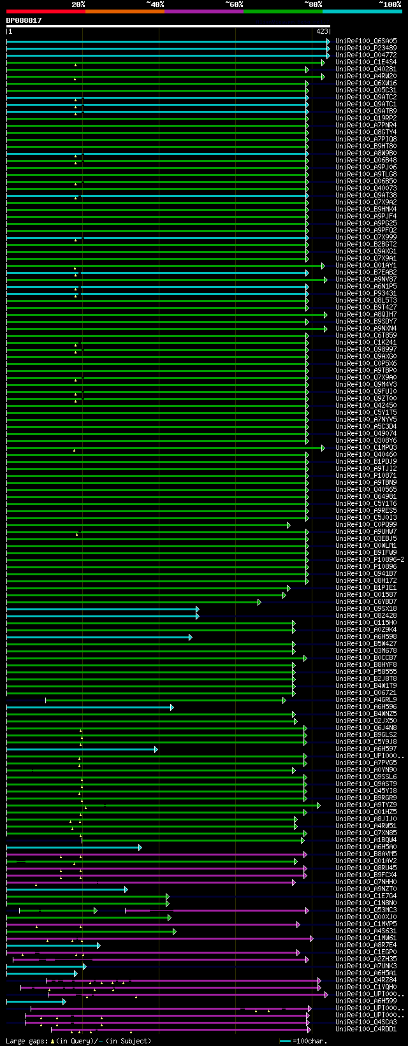Image resolution: width=408 pixels, height=1046 pixels.
Task: Select the UniRef100_Q9ZT00 label
Action: [366, 399]
